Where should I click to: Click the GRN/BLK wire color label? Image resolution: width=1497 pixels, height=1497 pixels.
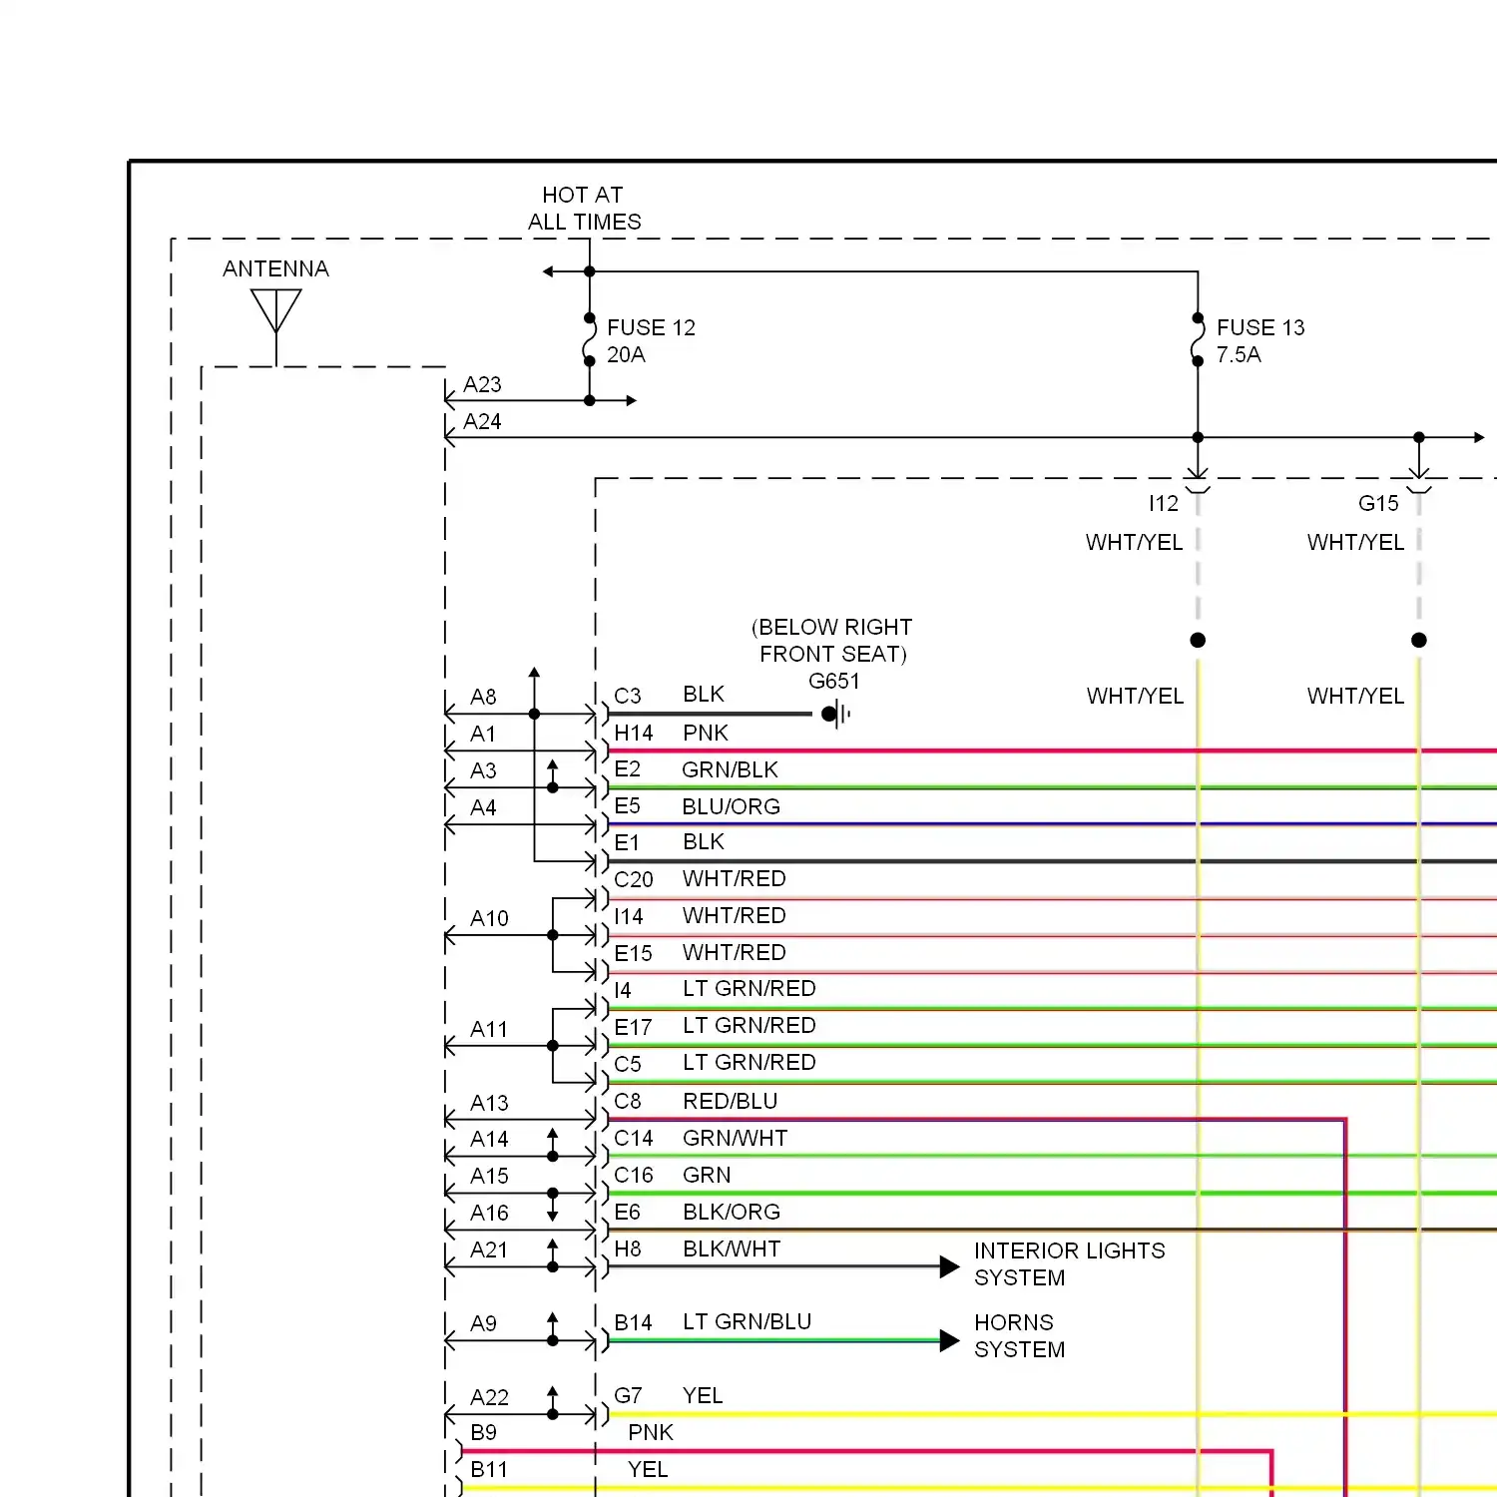point(730,769)
